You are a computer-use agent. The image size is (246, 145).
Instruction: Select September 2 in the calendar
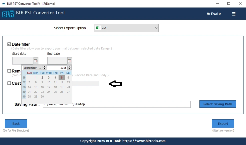(42, 77)
